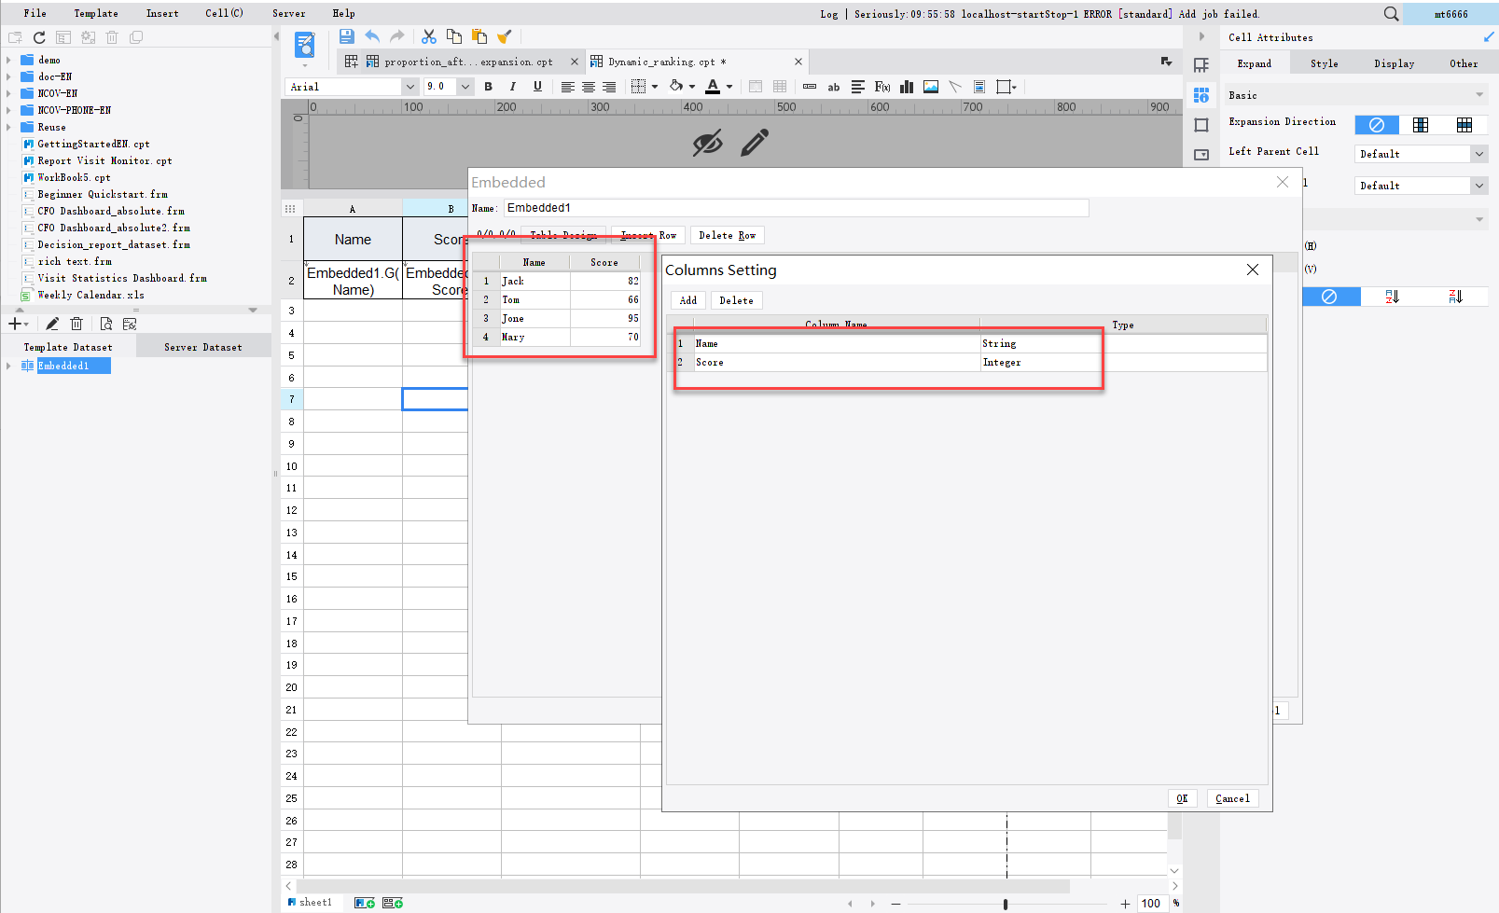Click OK in Columns Setting dialog

click(x=1182, y=798)
